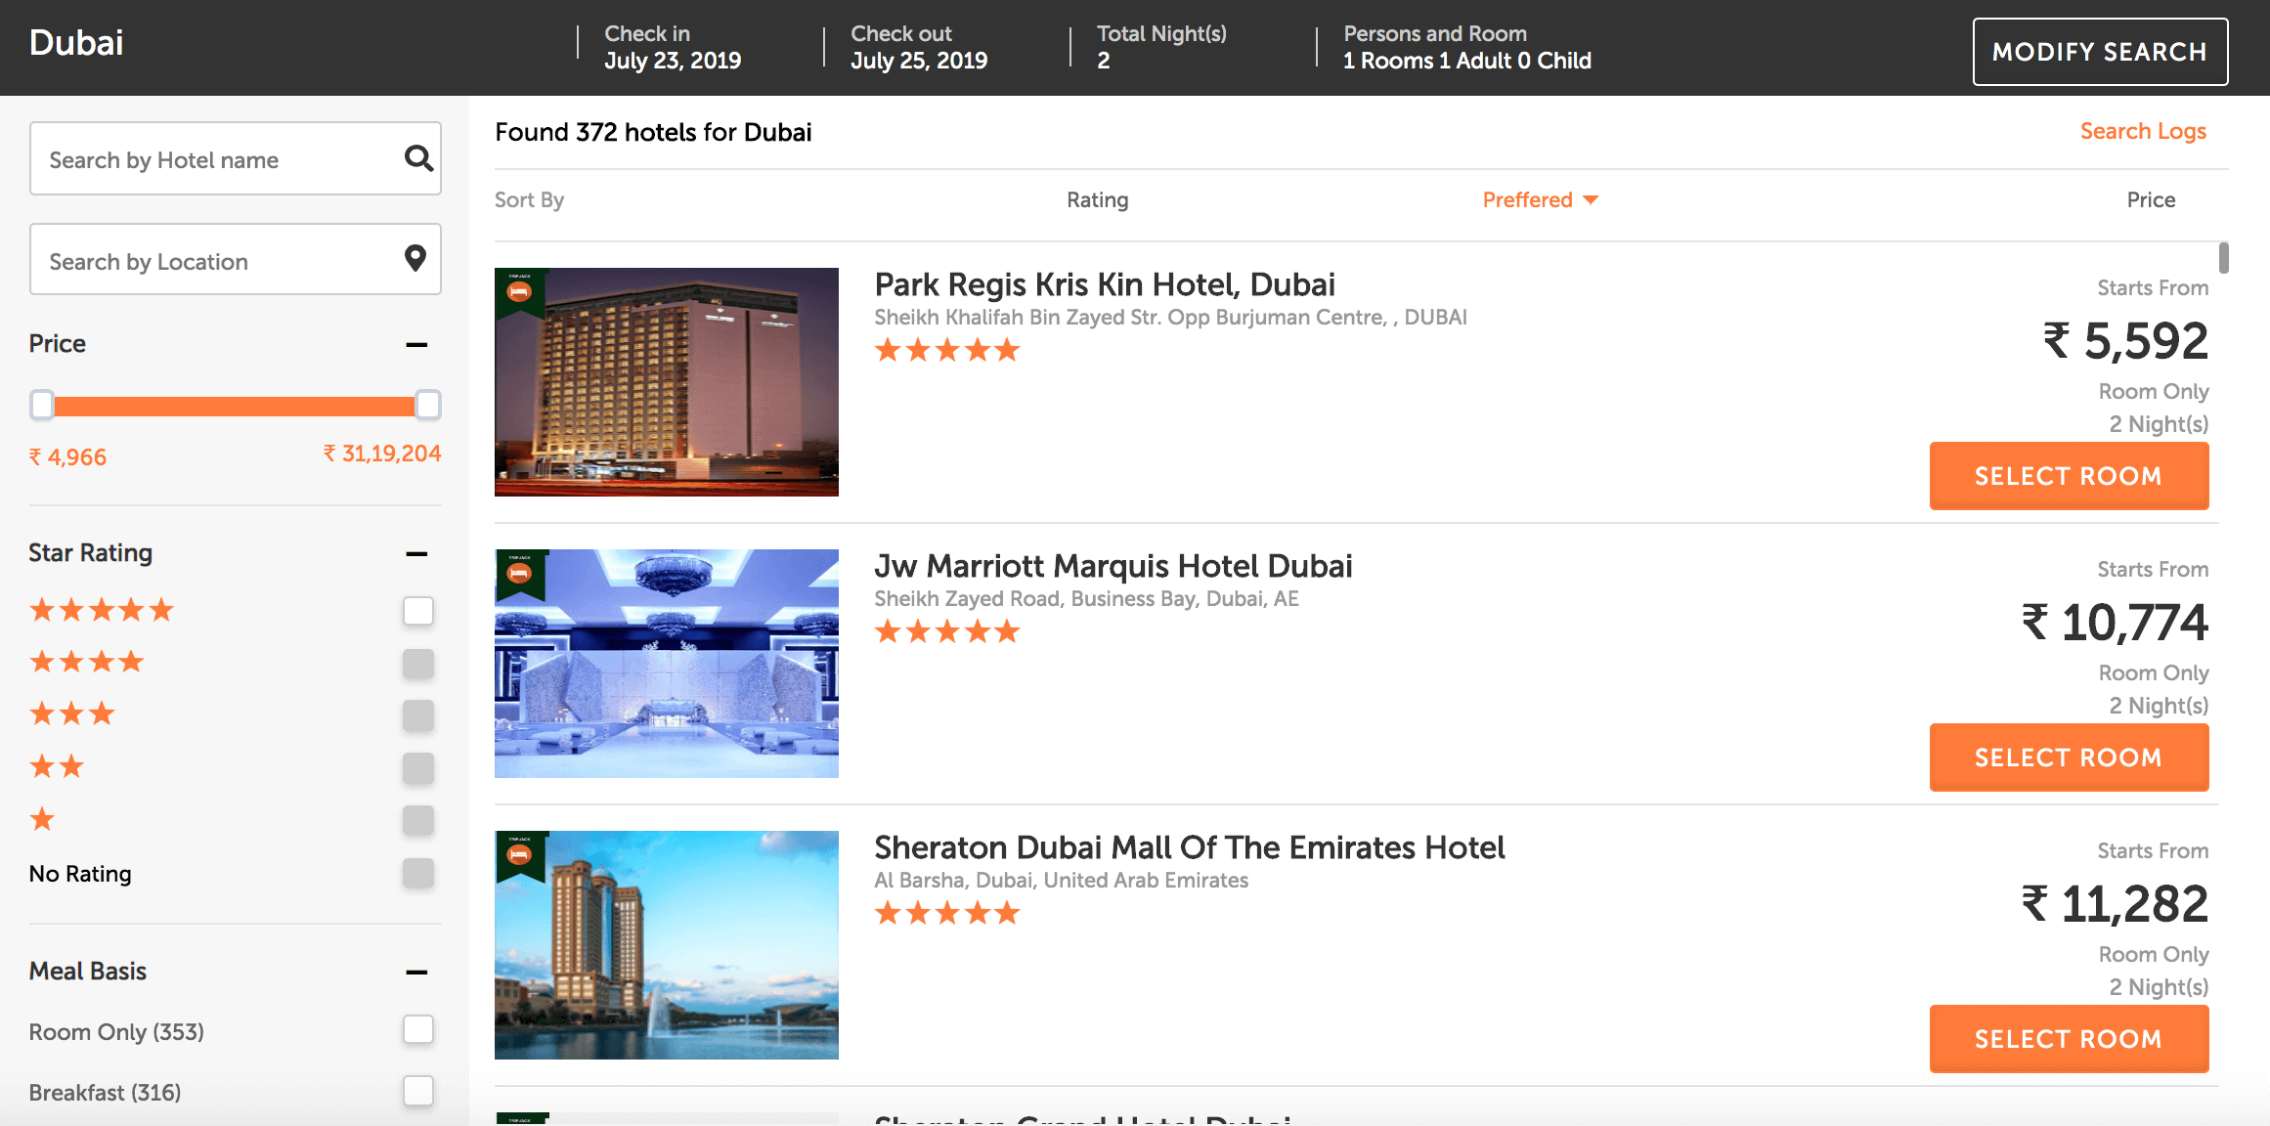
Task: Open the Preffered sort dropdown
Action: tap(1540, 199)
